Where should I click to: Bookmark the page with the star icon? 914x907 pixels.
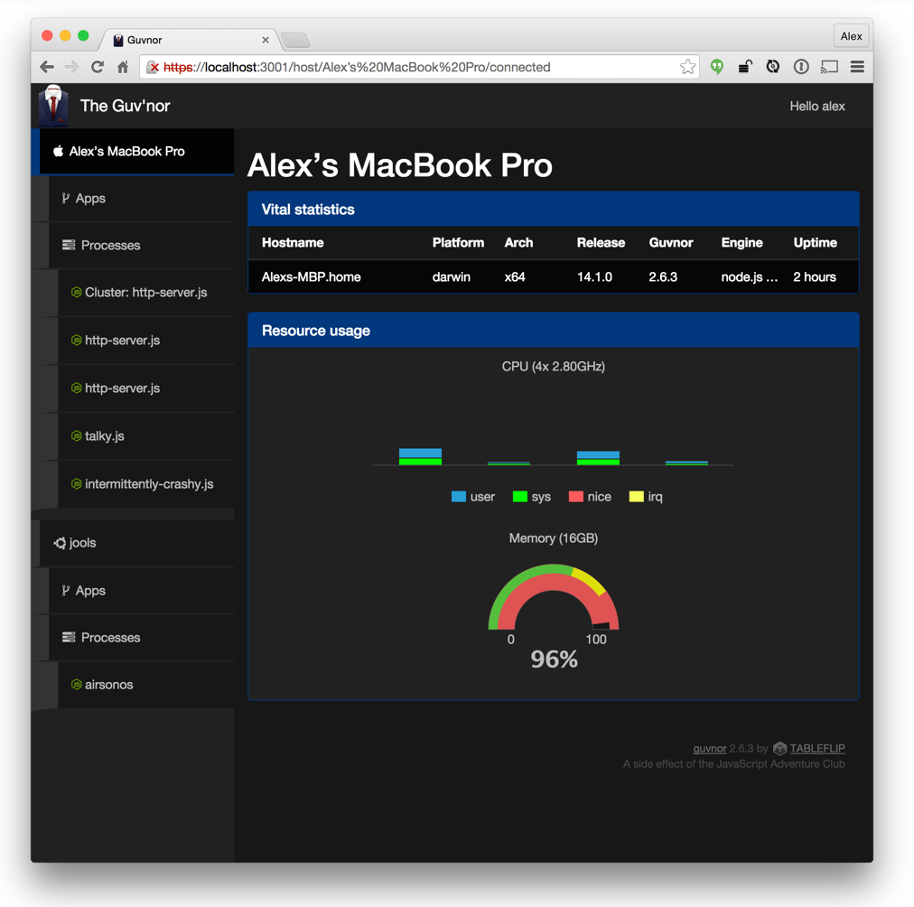click(x=687, y=67)
